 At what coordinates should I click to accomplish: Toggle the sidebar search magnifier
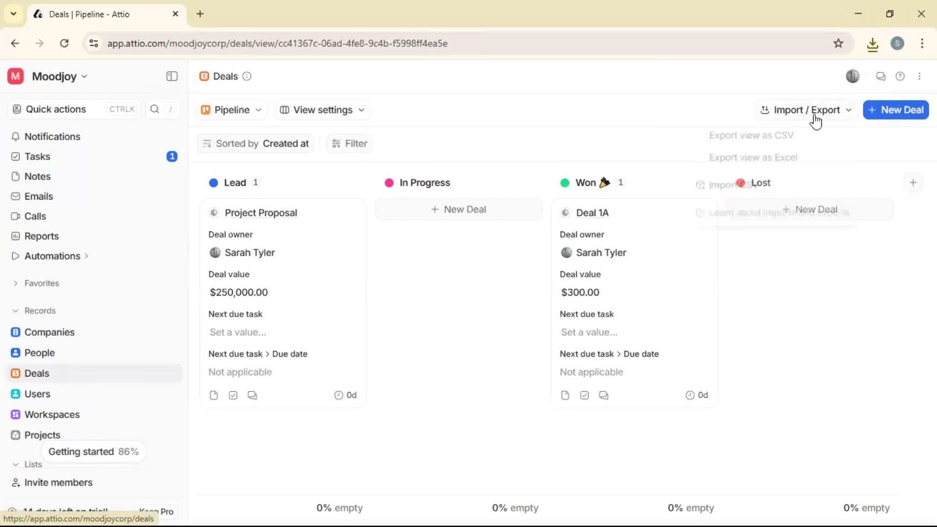tap(154, 109)
